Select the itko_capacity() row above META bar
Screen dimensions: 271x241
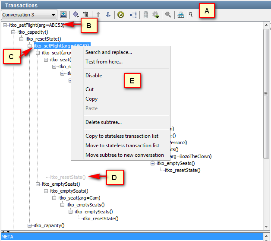point(49,225)
